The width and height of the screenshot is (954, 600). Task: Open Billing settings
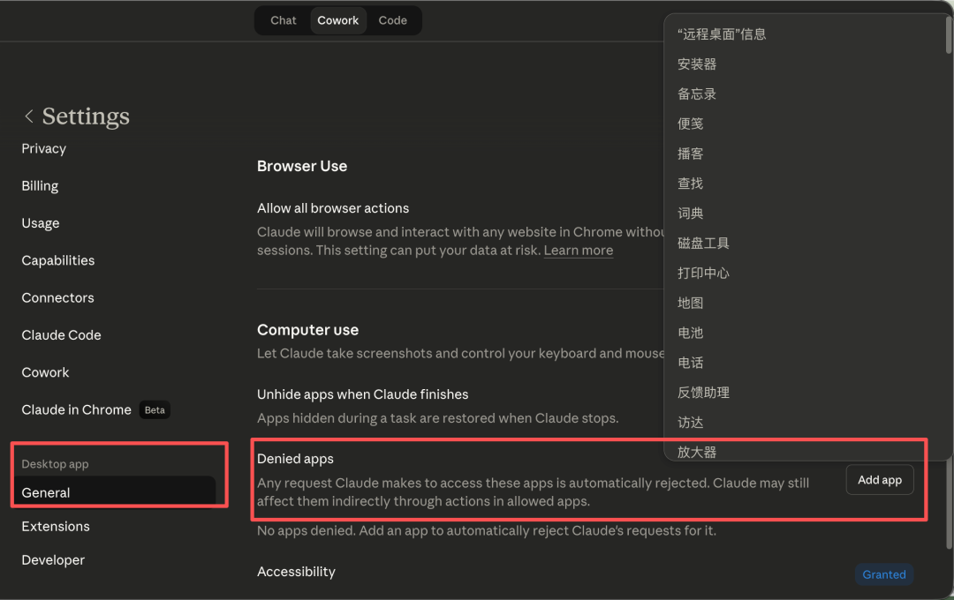pyautogui.click(x=39, y=185)
